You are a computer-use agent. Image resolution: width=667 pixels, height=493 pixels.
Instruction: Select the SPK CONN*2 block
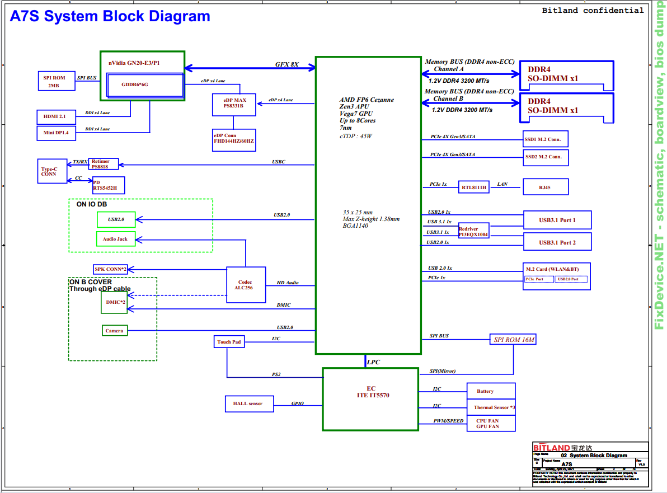tap(110, 269)
